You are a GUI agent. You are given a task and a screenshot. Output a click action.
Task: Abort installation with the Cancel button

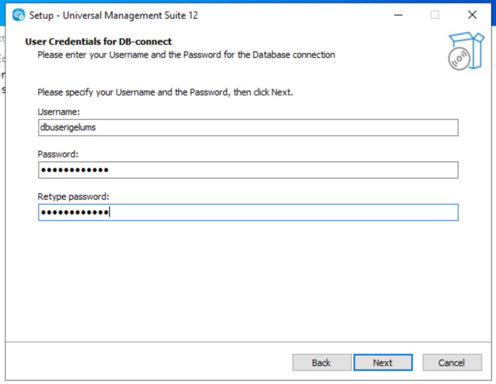click(x=451, y=363)
